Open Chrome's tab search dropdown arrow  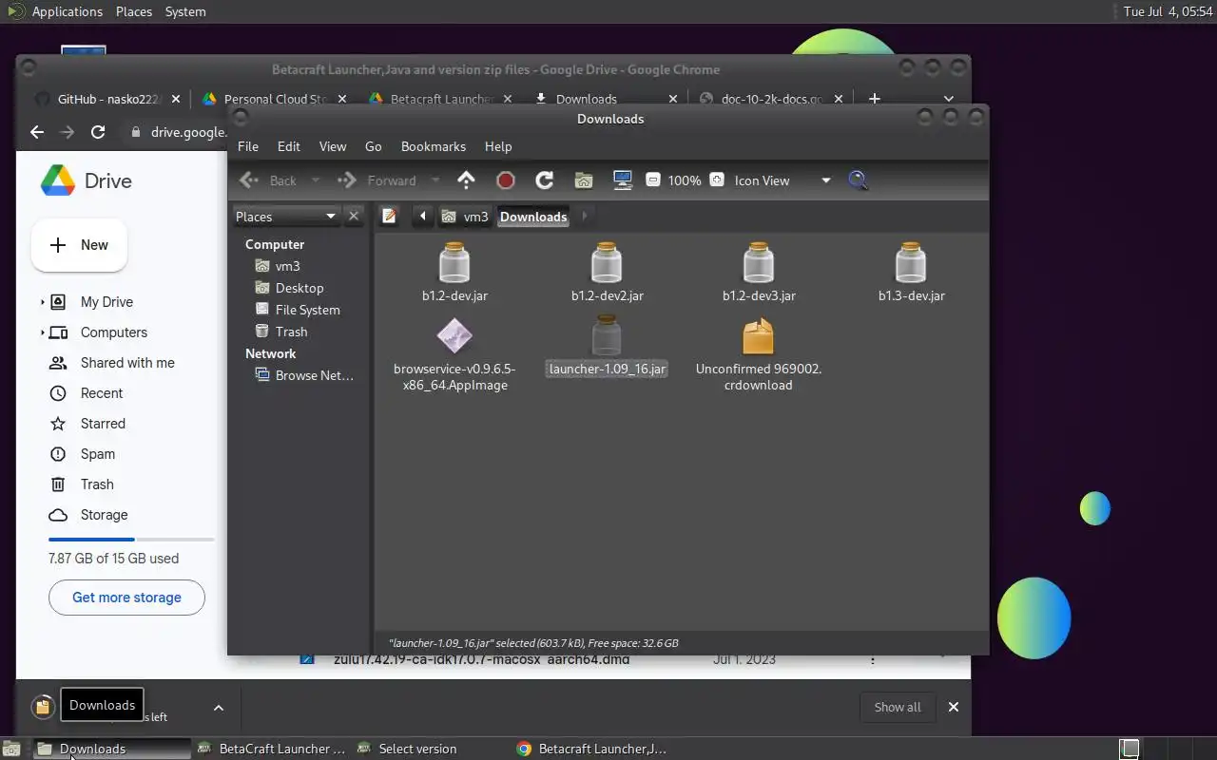pos(948,99)
